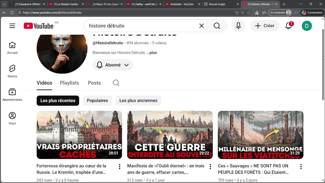The height and width of the screenshot is (183, 325).
Task: Open a new browser tab with plus
Action: click(x=284, y=4)
